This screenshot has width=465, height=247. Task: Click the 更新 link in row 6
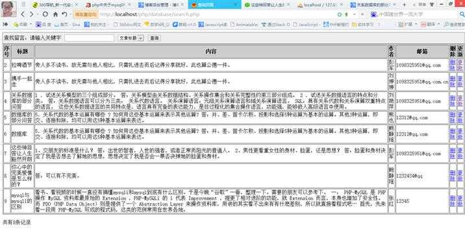(460, 134)
